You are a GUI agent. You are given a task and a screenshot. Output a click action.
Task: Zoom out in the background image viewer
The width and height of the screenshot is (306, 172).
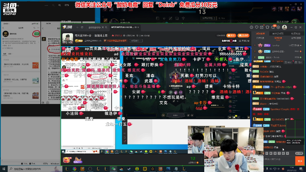click(53, 5)
